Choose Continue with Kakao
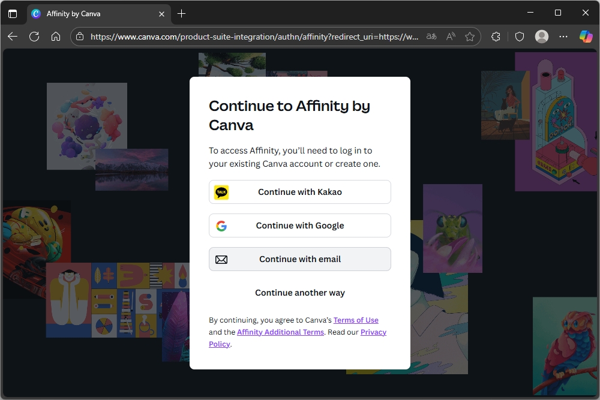 [x=299, y=192]
